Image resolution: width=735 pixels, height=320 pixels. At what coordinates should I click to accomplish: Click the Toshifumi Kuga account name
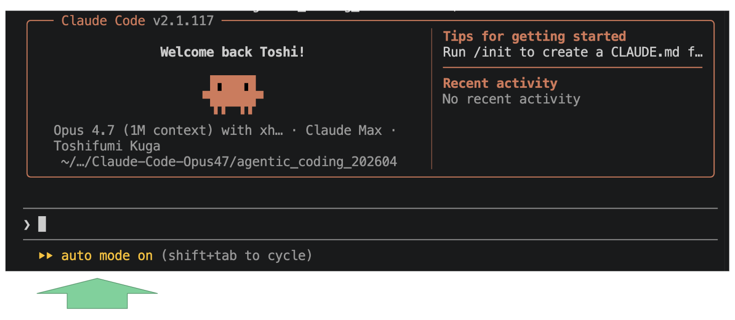point(107,146)
